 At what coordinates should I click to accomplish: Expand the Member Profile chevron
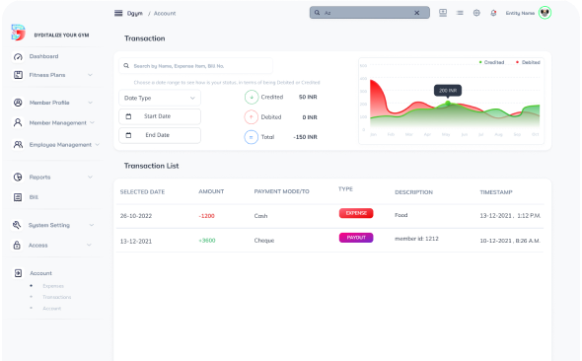(90, 103)
